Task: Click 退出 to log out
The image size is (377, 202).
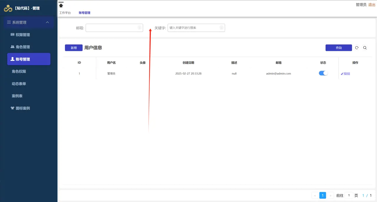Action: tap(372, 4)
